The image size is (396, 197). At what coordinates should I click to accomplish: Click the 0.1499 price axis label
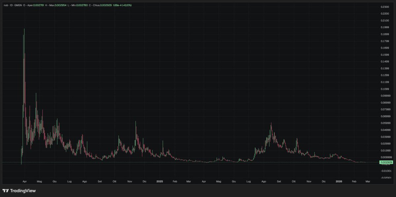click(x=384, y=62)
